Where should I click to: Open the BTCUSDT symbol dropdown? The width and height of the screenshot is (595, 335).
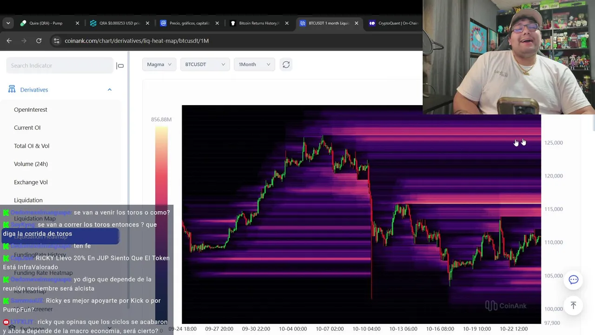click(x=205, y=64)
